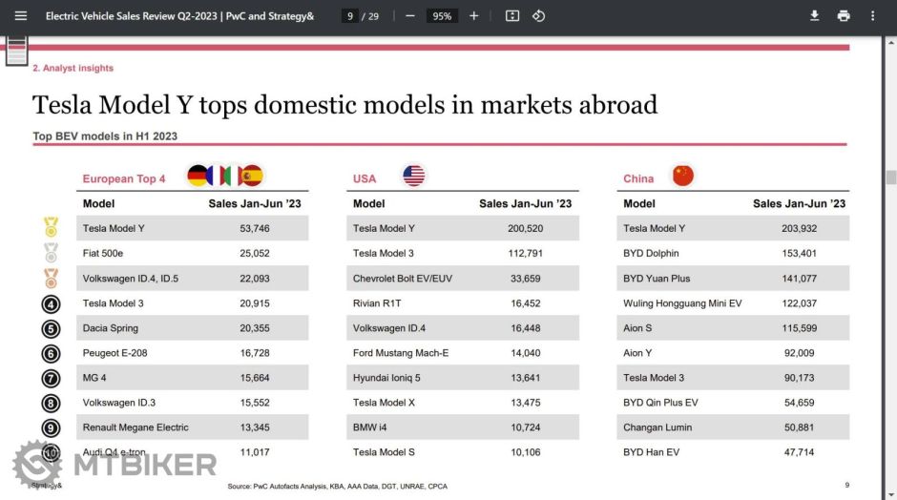
Task: Download the PDF file
Action: (x=815, y=16)
